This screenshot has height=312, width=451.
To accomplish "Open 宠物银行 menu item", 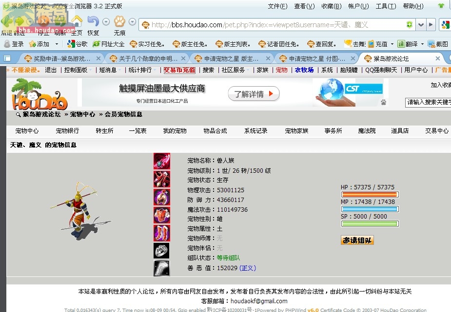I will (67, 131).
